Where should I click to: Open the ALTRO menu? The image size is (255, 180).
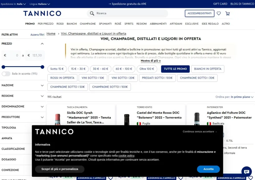pyautogui.click(x=225, y=24)
